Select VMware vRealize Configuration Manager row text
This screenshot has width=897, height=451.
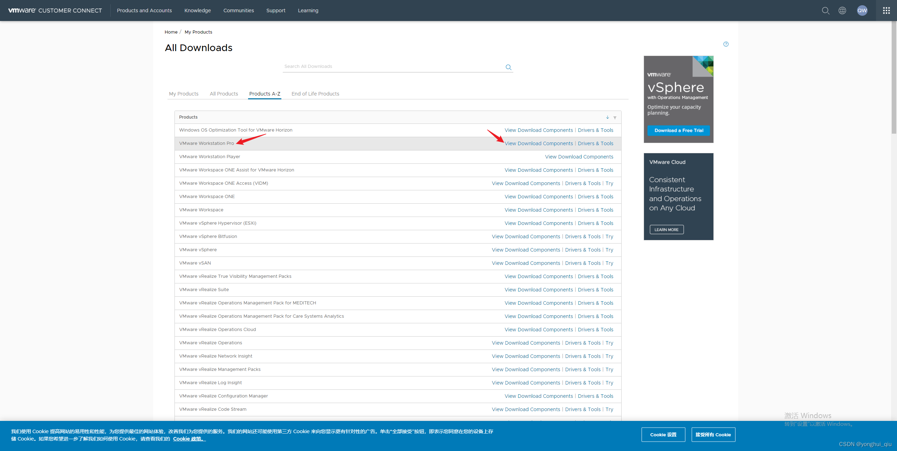(224, 396)
